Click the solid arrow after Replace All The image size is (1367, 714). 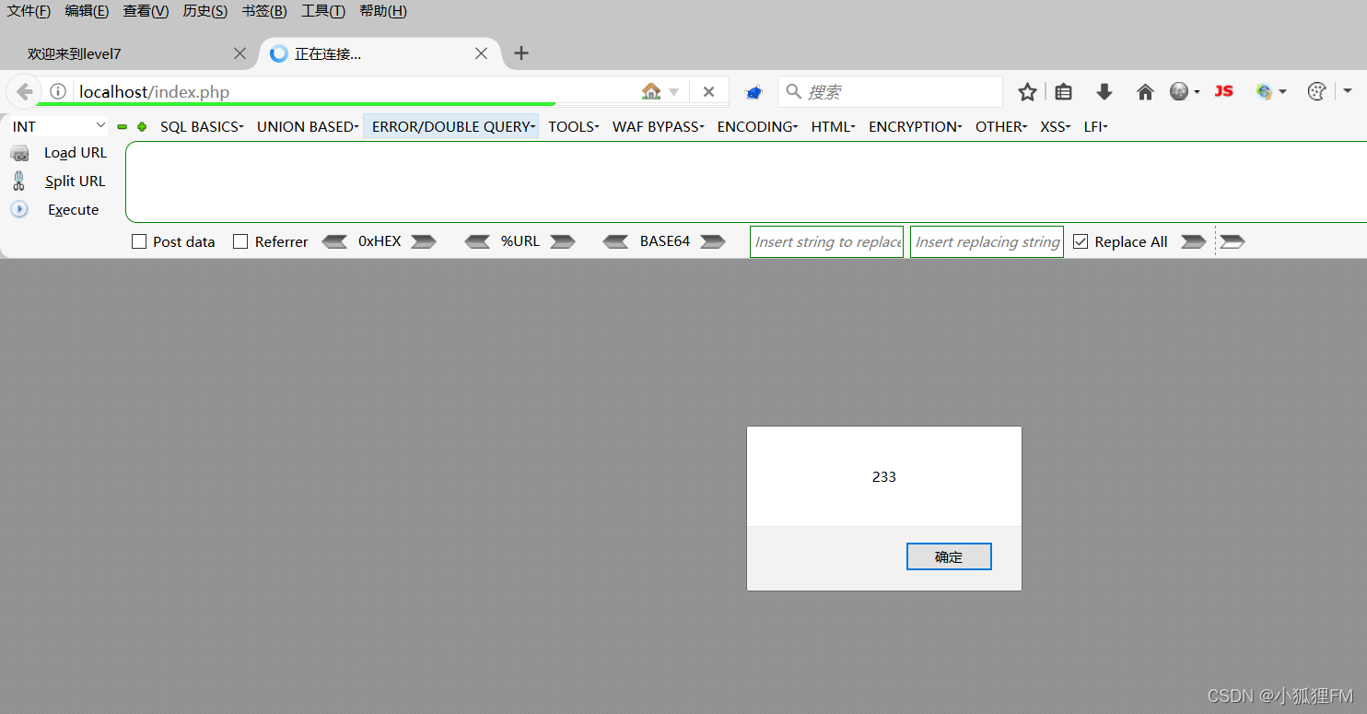1194,241
